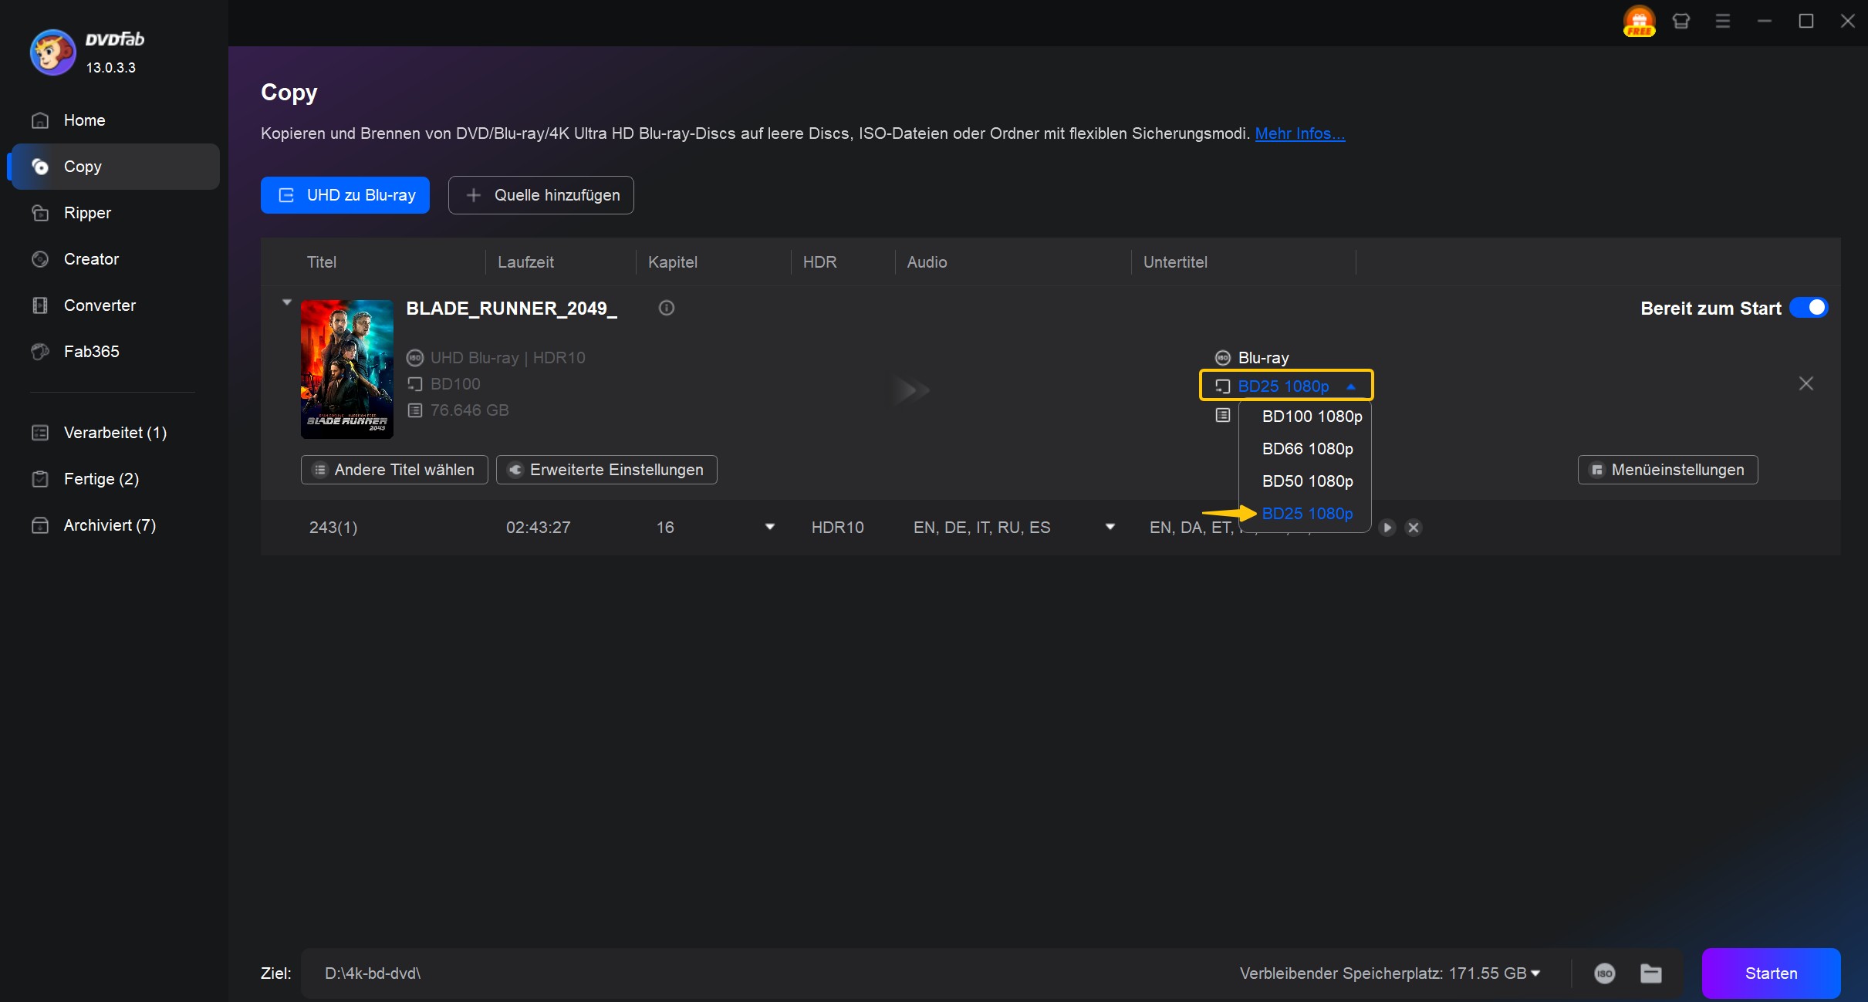This screenshot has height=1002, width=1868.
Task: Open the hamburger main menu
Action: point(1723,21)
